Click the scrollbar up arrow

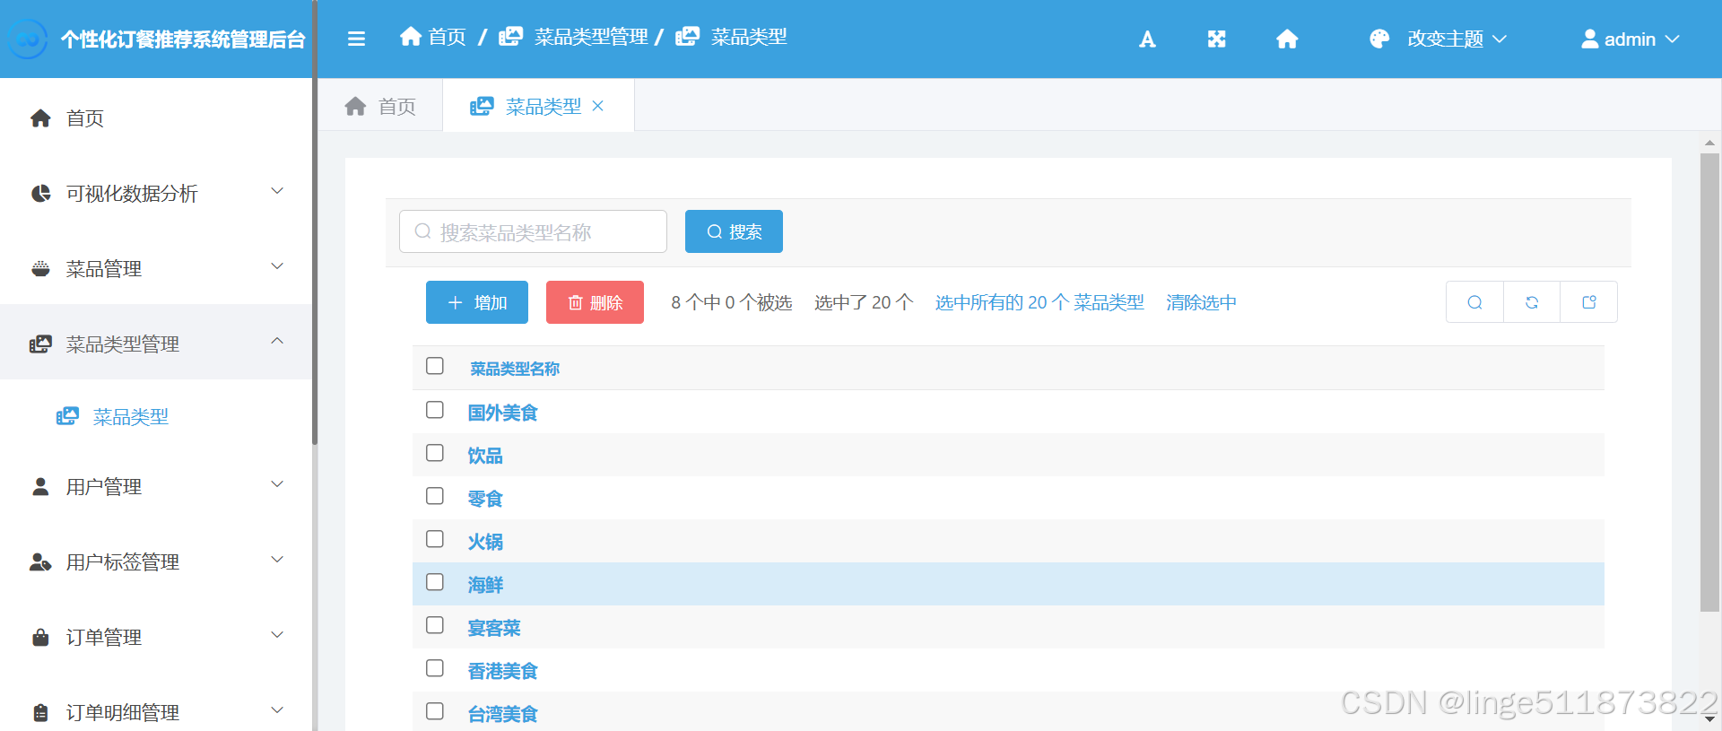coord(1709,143)
